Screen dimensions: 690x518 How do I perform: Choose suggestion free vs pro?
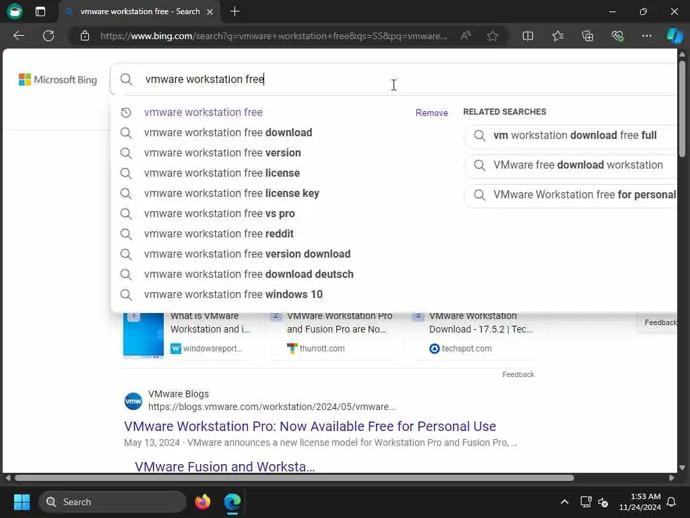point(219,214)
